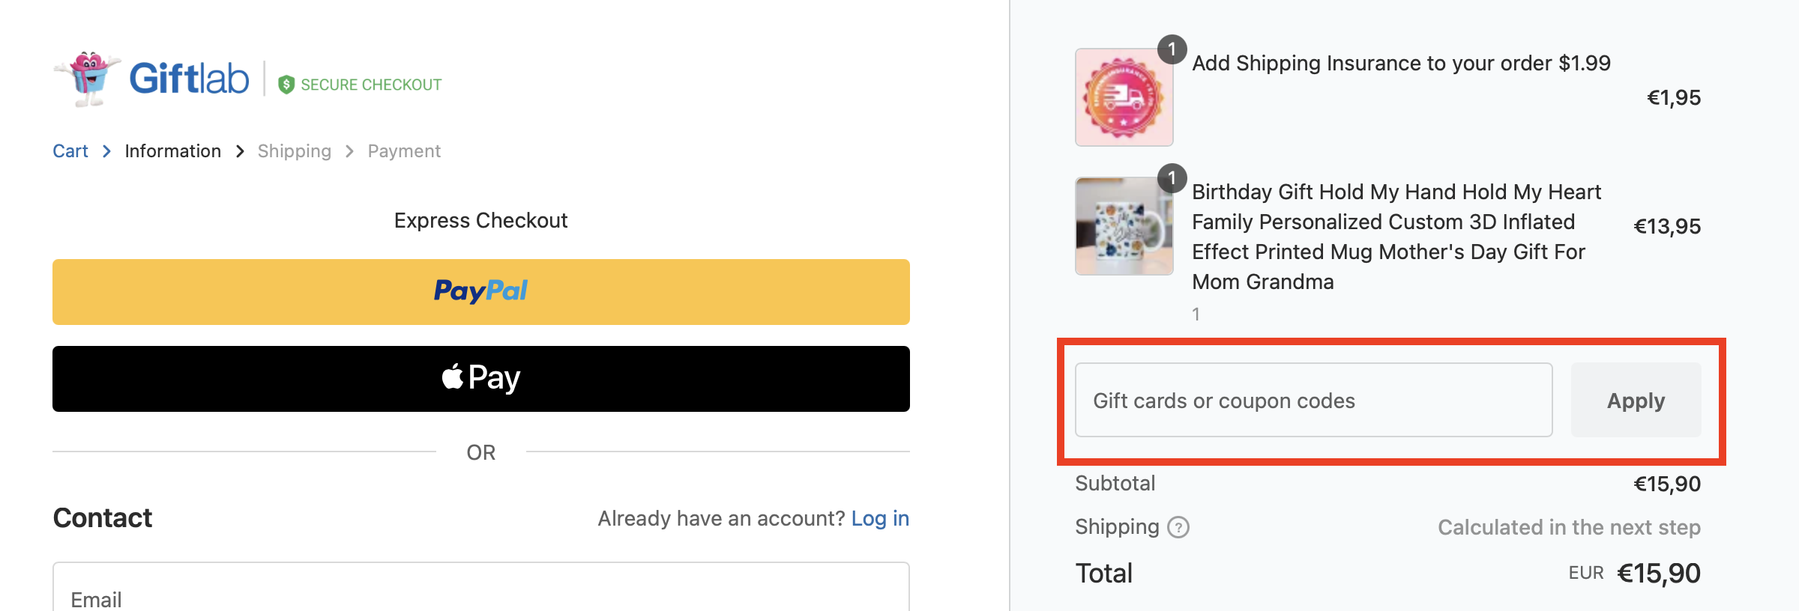Viewport: 1799px width, 611px height.
Task: Pay with the Apple Pay button
Action: click(x=480, y=379)
